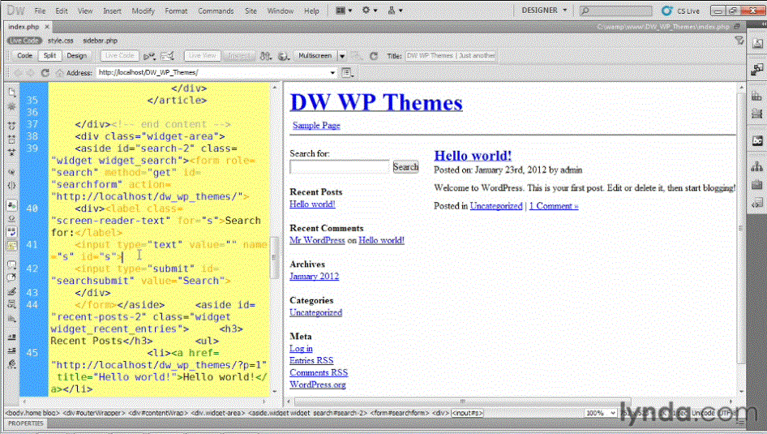
Task: Click the Sample Page link
Action: point(316,125)
